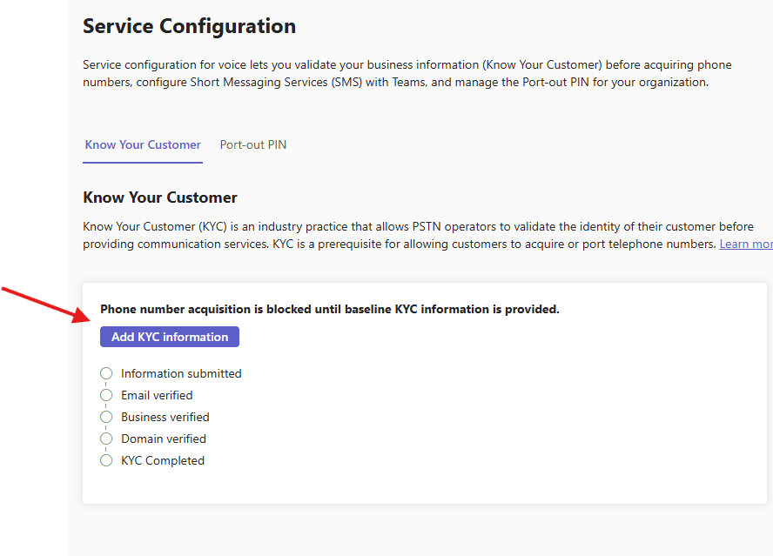Screen dimensions: 773x556
Task: Select the Know Your Customer tab
Action: tap(143, 145)
